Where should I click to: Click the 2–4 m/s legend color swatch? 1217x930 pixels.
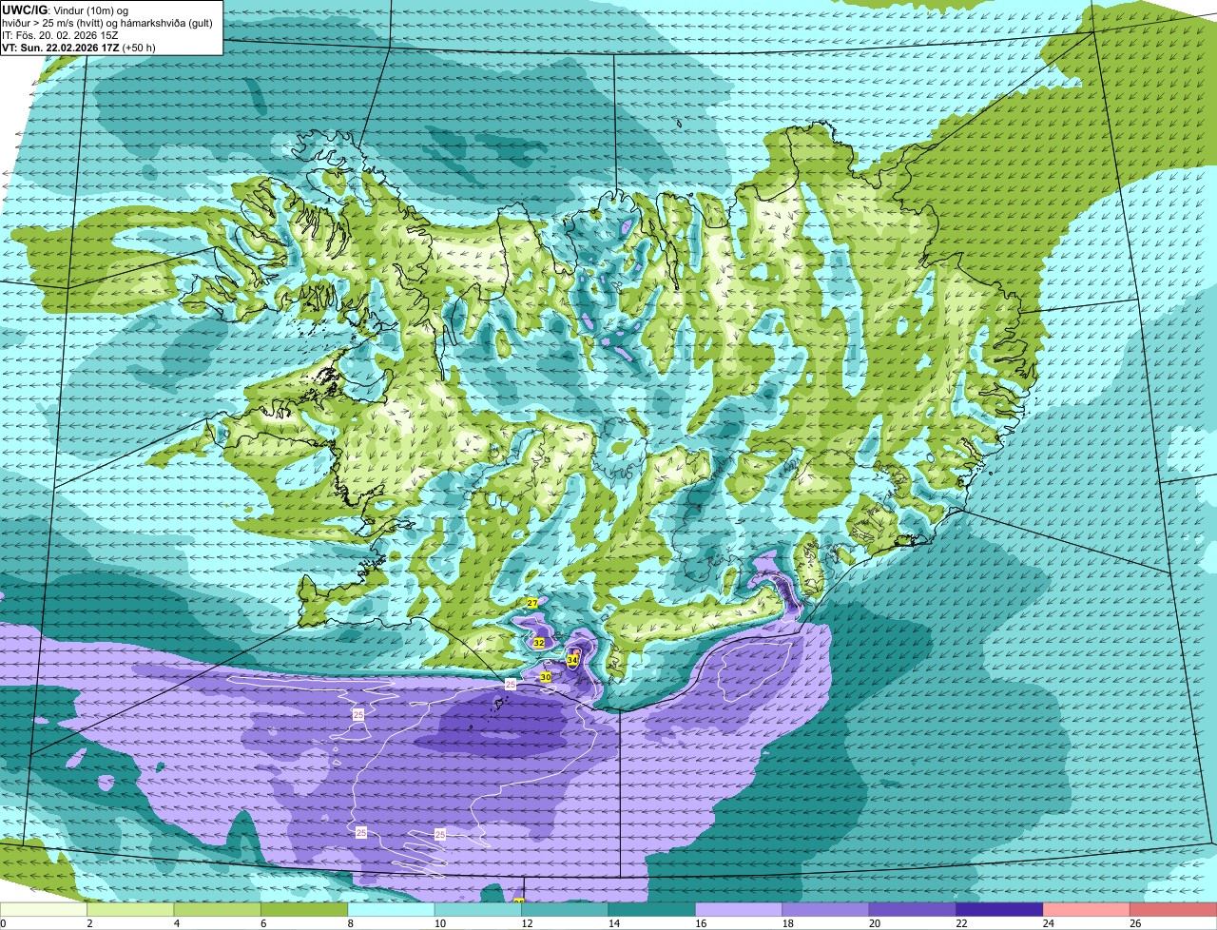click(131, 910)
